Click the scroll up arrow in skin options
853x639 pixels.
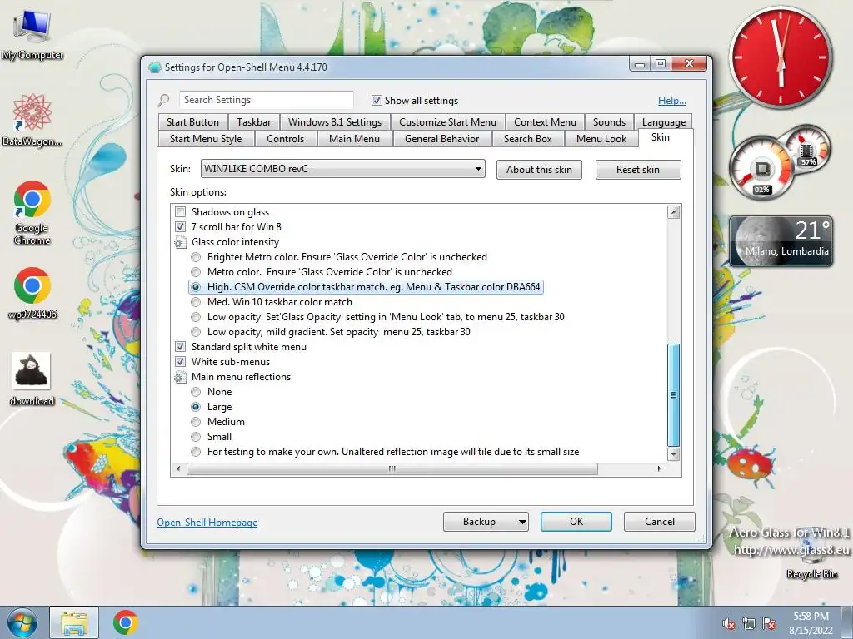tap(673, 212)
